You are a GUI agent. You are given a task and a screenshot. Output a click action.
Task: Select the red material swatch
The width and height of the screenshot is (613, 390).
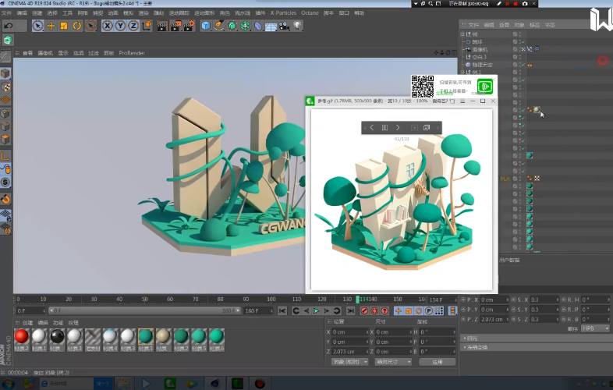[x=22, y=336]
